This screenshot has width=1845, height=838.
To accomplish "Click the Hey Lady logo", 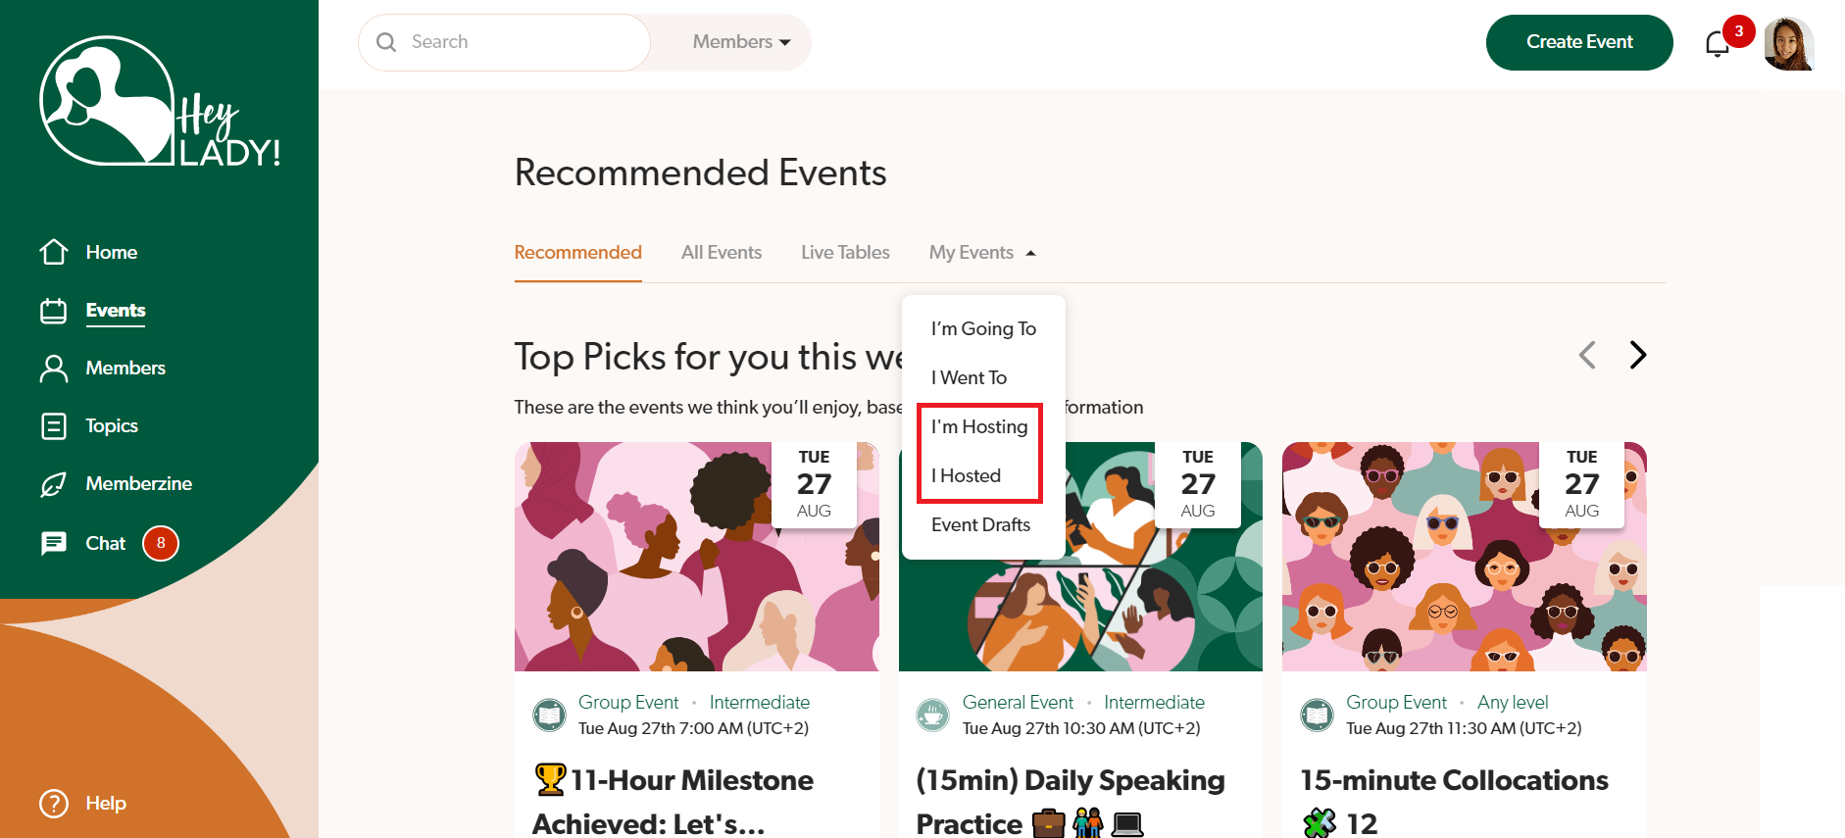I will (160, 103).
